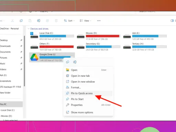Click Copy icon atop the context menu

68,62
